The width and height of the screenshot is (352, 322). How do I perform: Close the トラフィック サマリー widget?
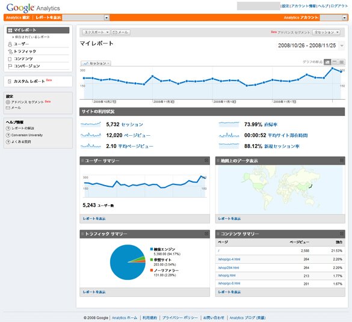pyautogui.click(x=206, y=234)
